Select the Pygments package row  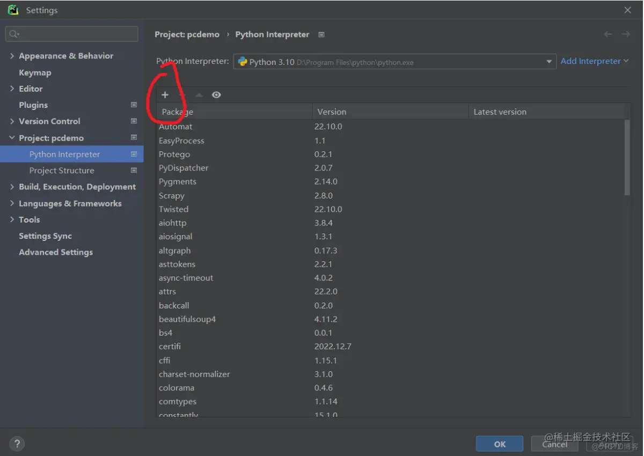click(x=390, y=181)
